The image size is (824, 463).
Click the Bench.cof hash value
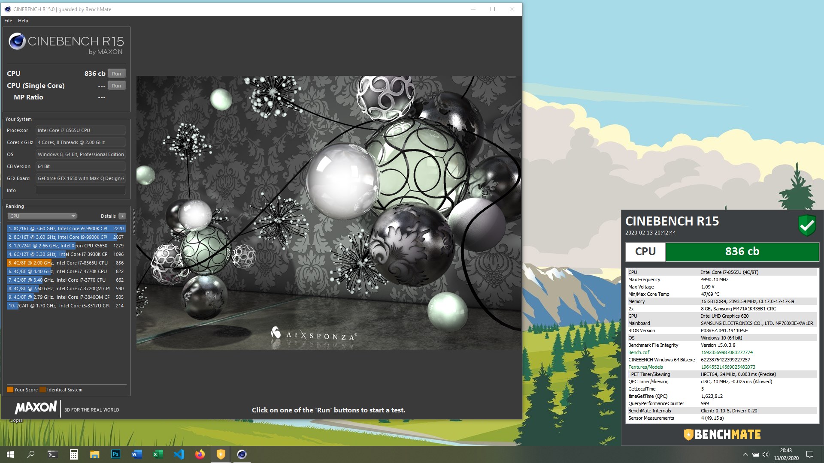click(727, 352)
